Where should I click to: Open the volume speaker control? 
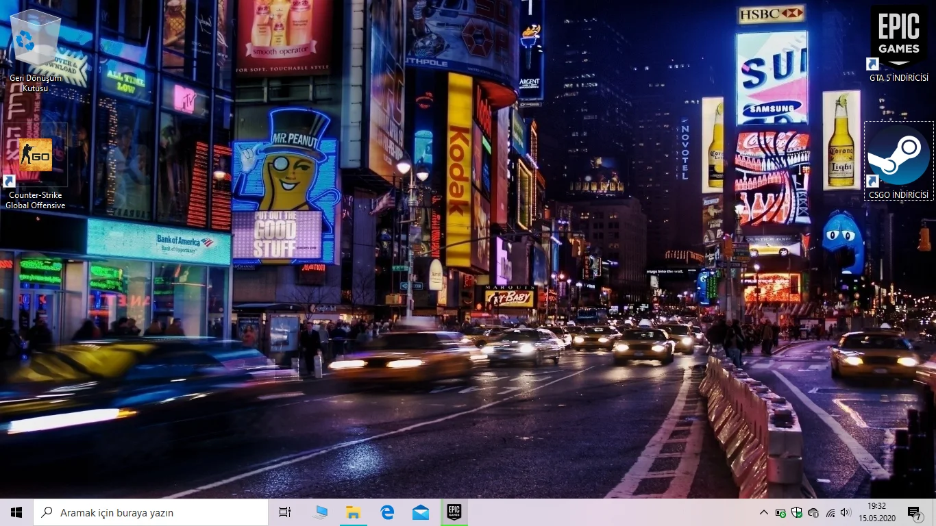pos(846,512)
